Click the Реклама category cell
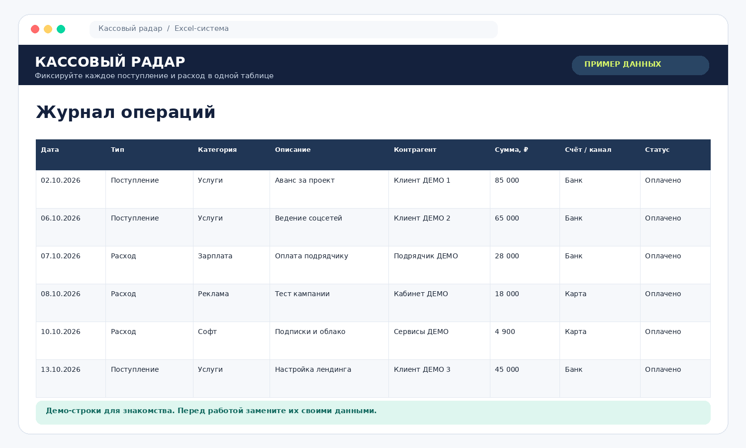This screenshot has height=448, width=746. [231, 303]
